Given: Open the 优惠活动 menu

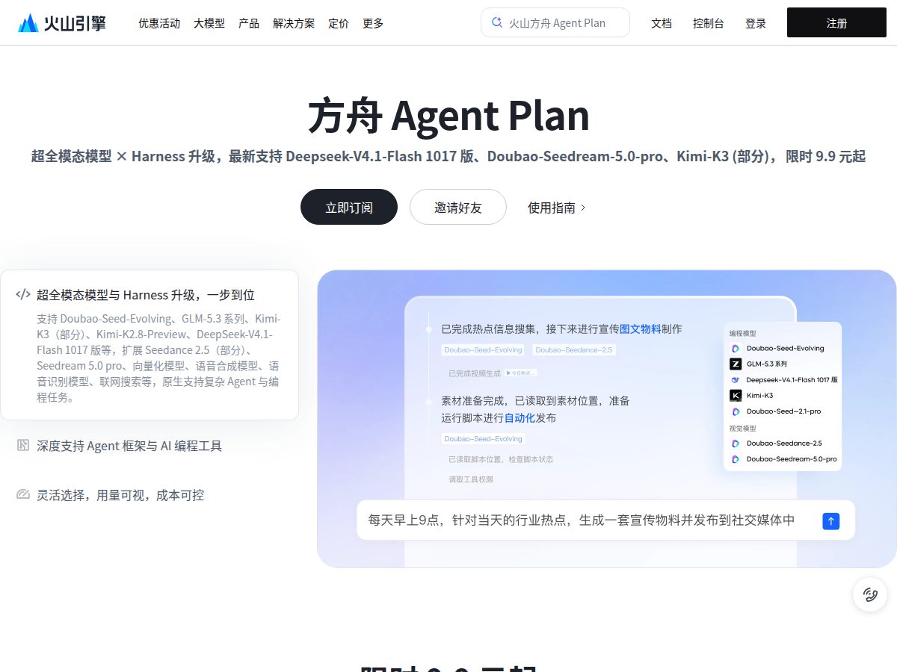Looking at the screenshot, I should [159, 23].
